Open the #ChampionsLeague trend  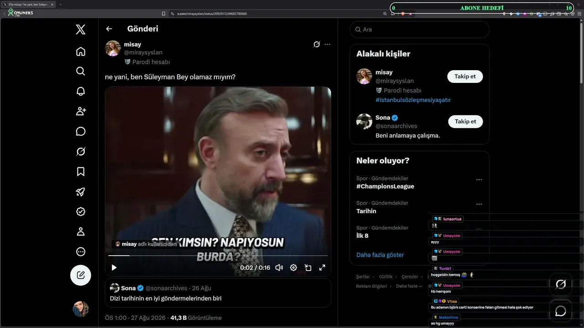point(385,186)
